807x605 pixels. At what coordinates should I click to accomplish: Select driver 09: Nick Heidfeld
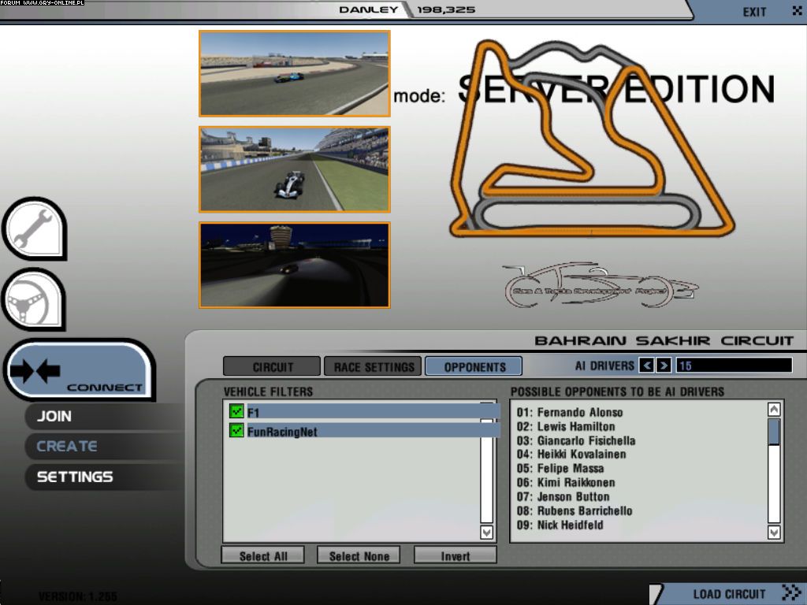pyautogui.click(x=560, y=525)
